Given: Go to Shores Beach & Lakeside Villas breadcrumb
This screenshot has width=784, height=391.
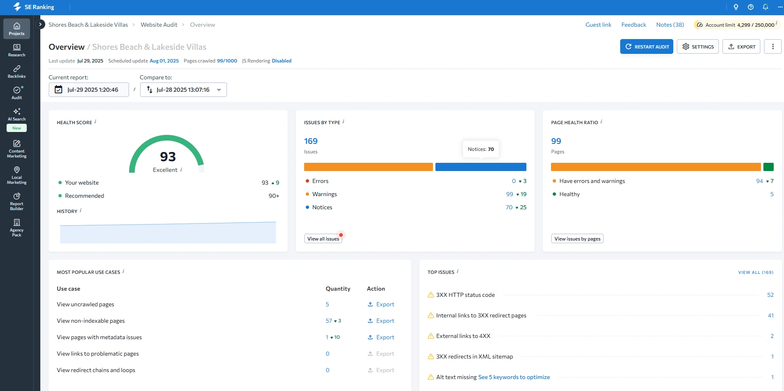Looking at the screenshot, I should [x=88, y=25].
